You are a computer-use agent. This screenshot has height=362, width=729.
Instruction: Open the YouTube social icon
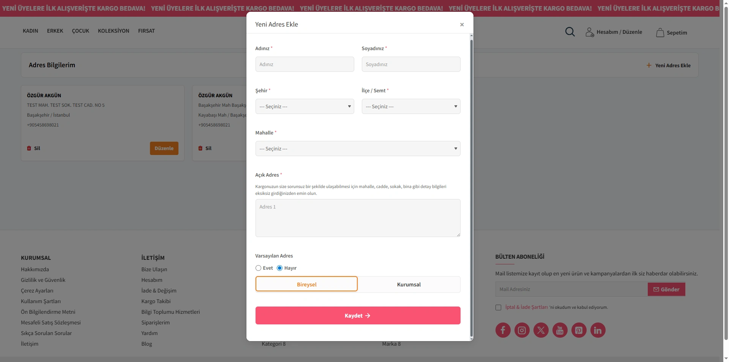(560, 330)
